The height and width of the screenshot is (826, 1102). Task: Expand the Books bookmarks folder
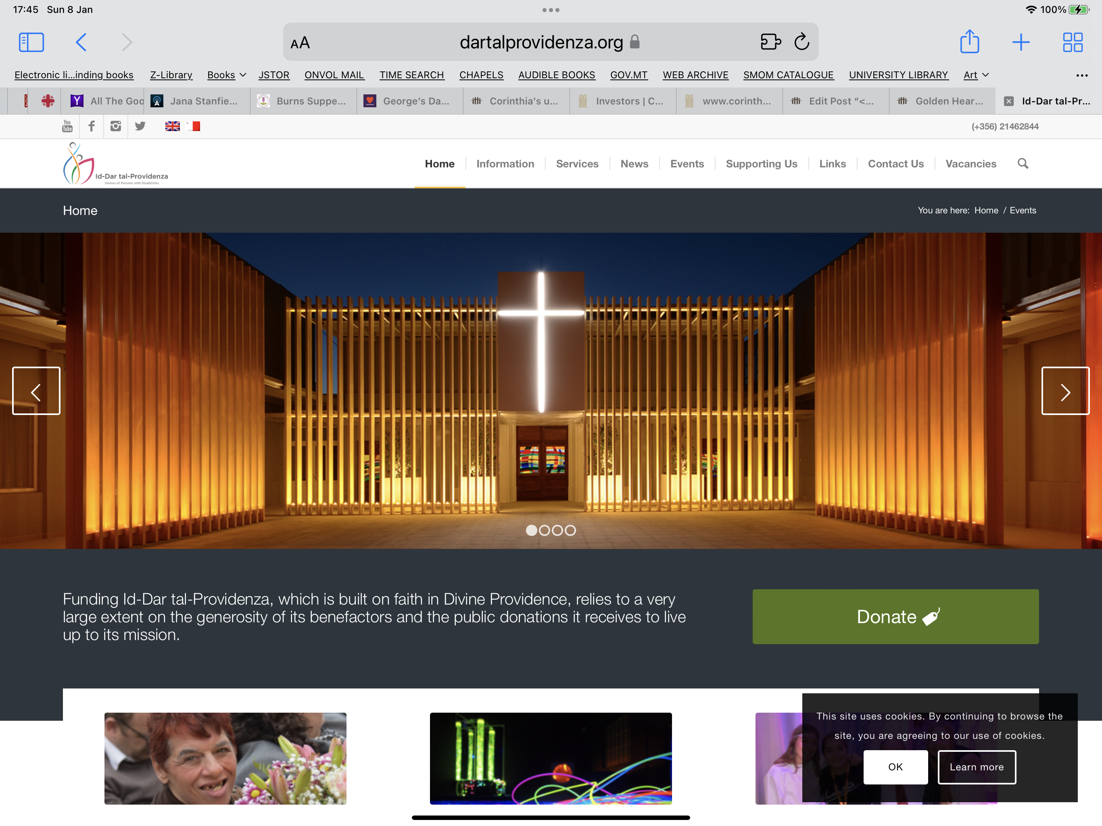click(x=226, y=75)
